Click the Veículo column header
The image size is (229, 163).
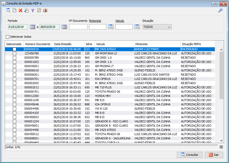pyautogui.click(x=114, y=44)
